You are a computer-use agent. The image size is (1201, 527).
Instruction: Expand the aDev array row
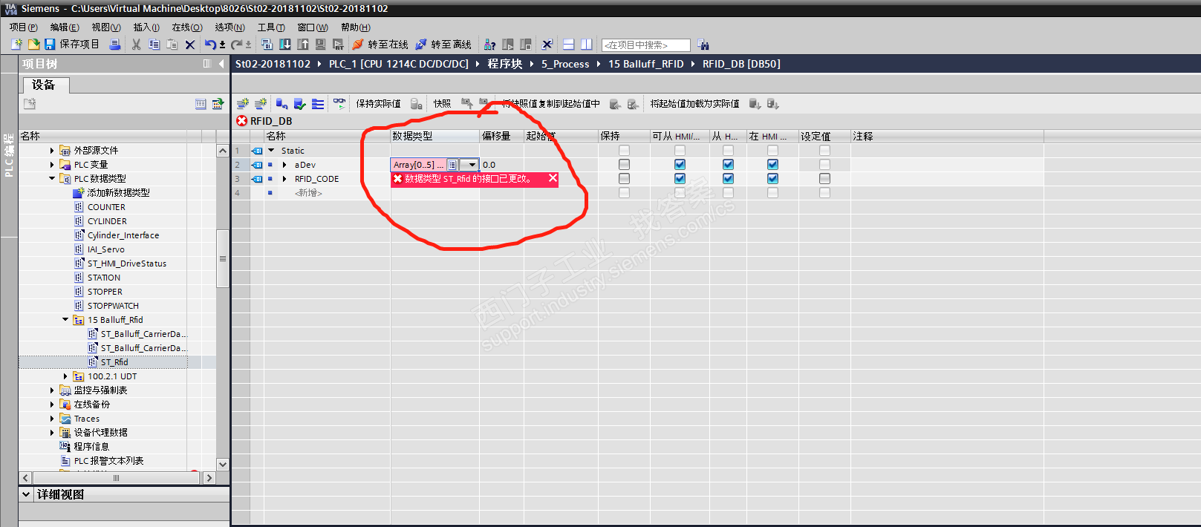284,165
